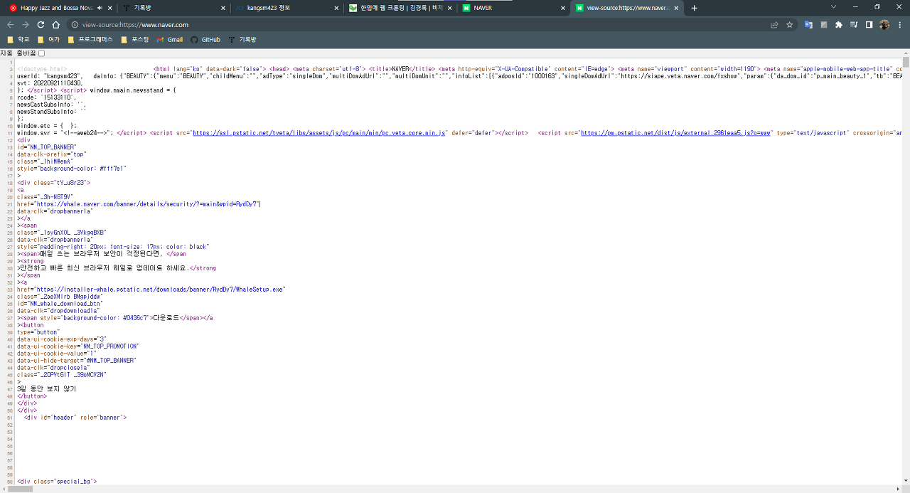
Task: Close the 한입에 웹 크롤링 tab
Action: (450, 8)
